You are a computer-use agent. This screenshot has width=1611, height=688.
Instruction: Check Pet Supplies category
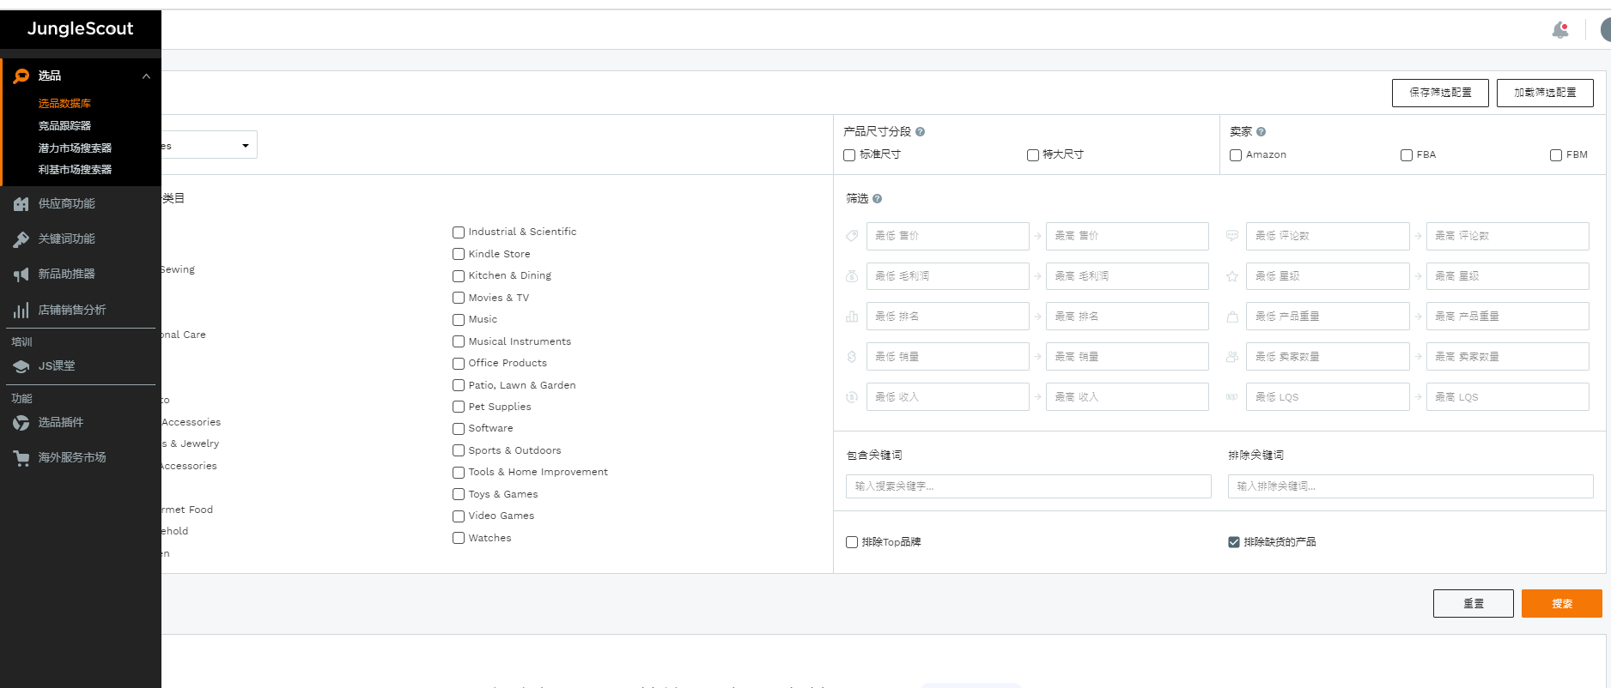459,407
